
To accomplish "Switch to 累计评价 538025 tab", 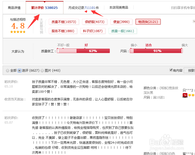I will pyautogui.click(x=44, y=8).
